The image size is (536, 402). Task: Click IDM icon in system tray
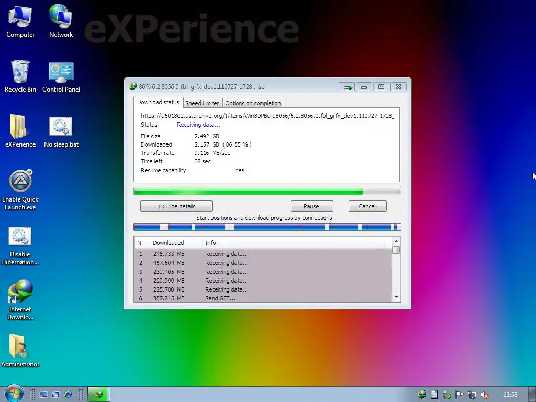click(422, 395)
